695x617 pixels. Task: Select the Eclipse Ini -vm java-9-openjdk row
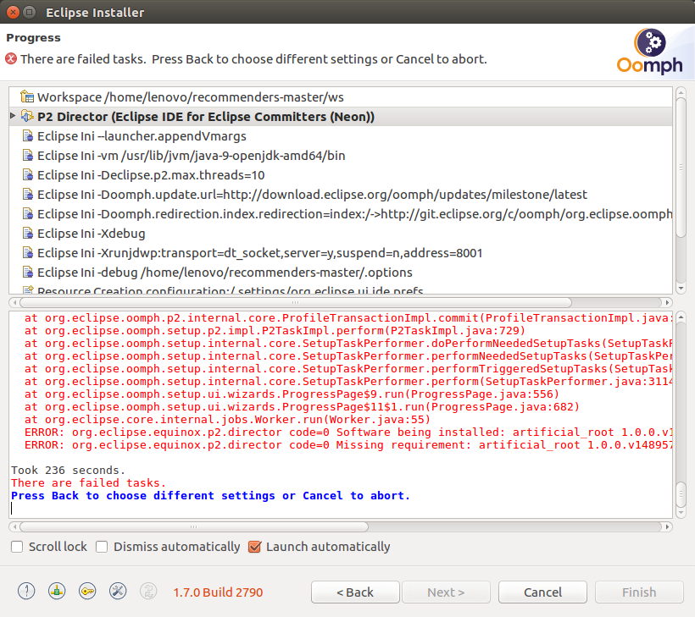[x=341, y=156]
